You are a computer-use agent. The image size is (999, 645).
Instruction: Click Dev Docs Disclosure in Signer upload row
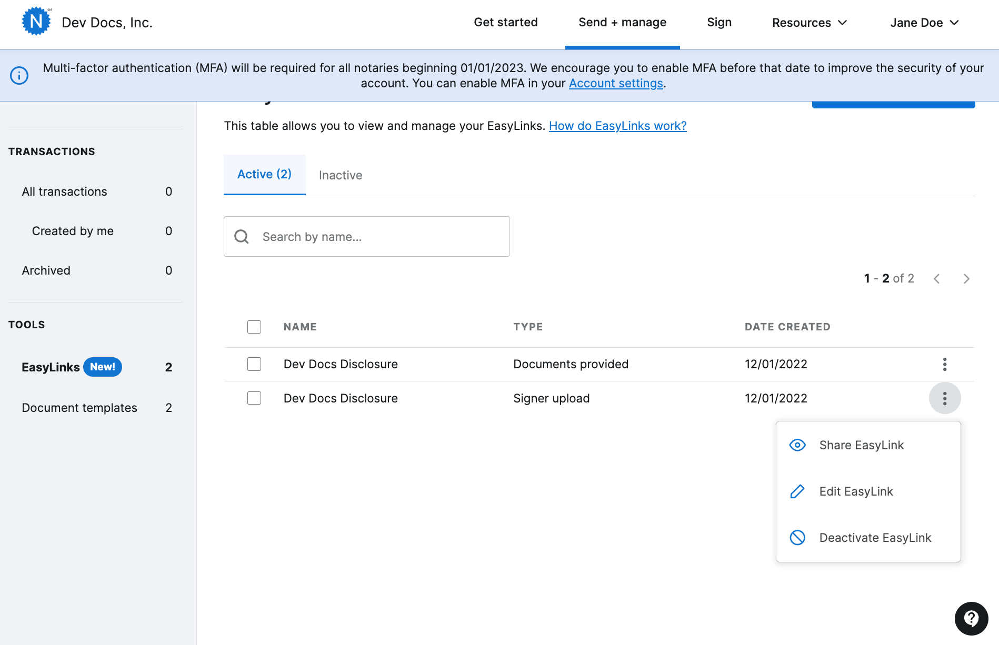tap(341, 398)
